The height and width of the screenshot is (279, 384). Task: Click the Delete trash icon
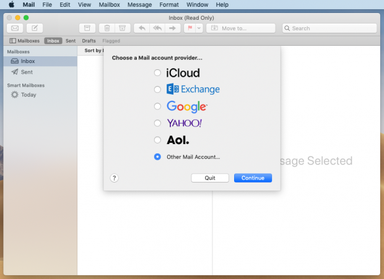107,28
